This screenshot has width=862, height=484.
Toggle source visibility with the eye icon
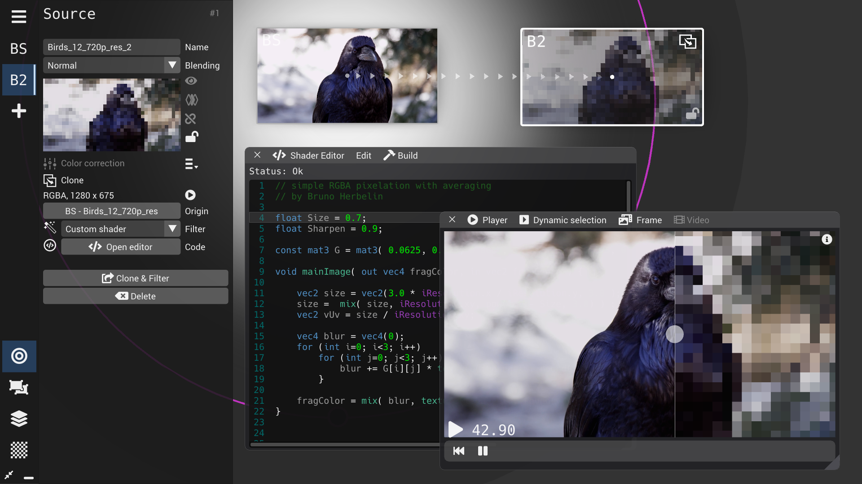[191, 81]
